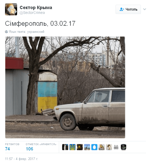
Task: Click the Сектор Крыма display name
Action: click(x=36, y=7)
